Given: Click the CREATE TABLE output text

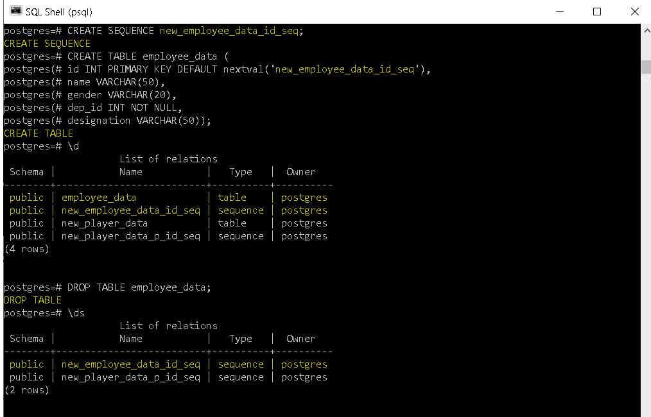Looking at the screenshot, I should coord(39,133).
